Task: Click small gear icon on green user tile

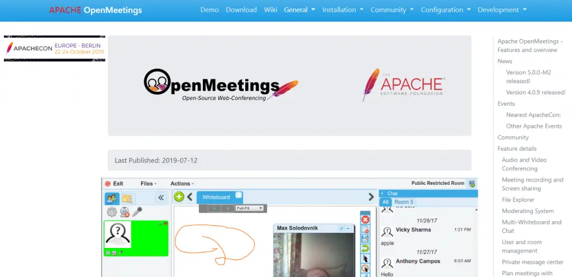Action: coord(108,252)
